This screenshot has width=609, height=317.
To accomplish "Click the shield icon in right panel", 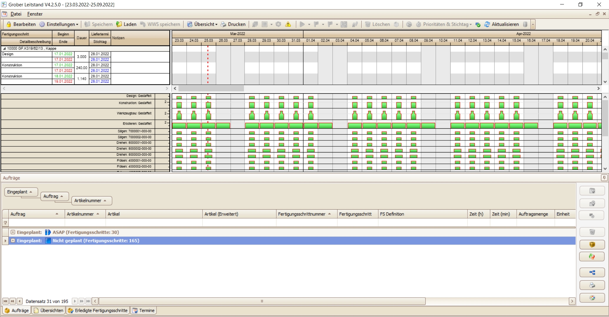I will (592, 245).
